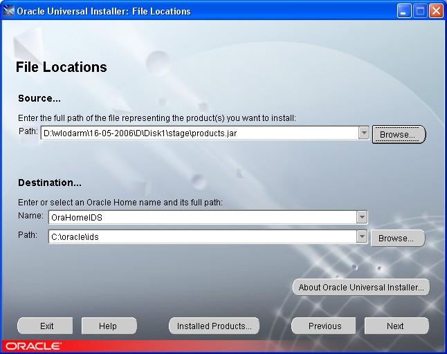View Installed Products list
This screenshot has width=447, height=354.
click(x=214, y=326)
